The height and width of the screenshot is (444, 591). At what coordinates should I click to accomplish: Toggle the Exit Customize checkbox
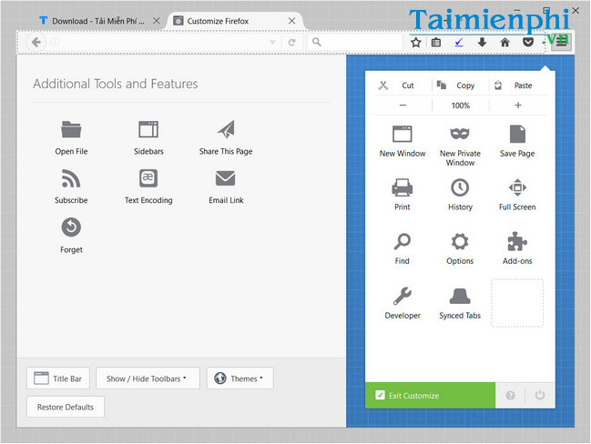pyautogui.click(x=381, y=395)
